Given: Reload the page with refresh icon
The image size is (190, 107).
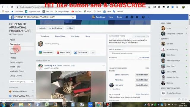Looking at the screenshot, I should pos(12,7).
